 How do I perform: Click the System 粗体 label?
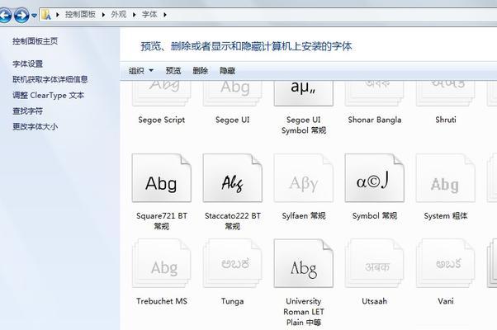(x=446, y=216)
